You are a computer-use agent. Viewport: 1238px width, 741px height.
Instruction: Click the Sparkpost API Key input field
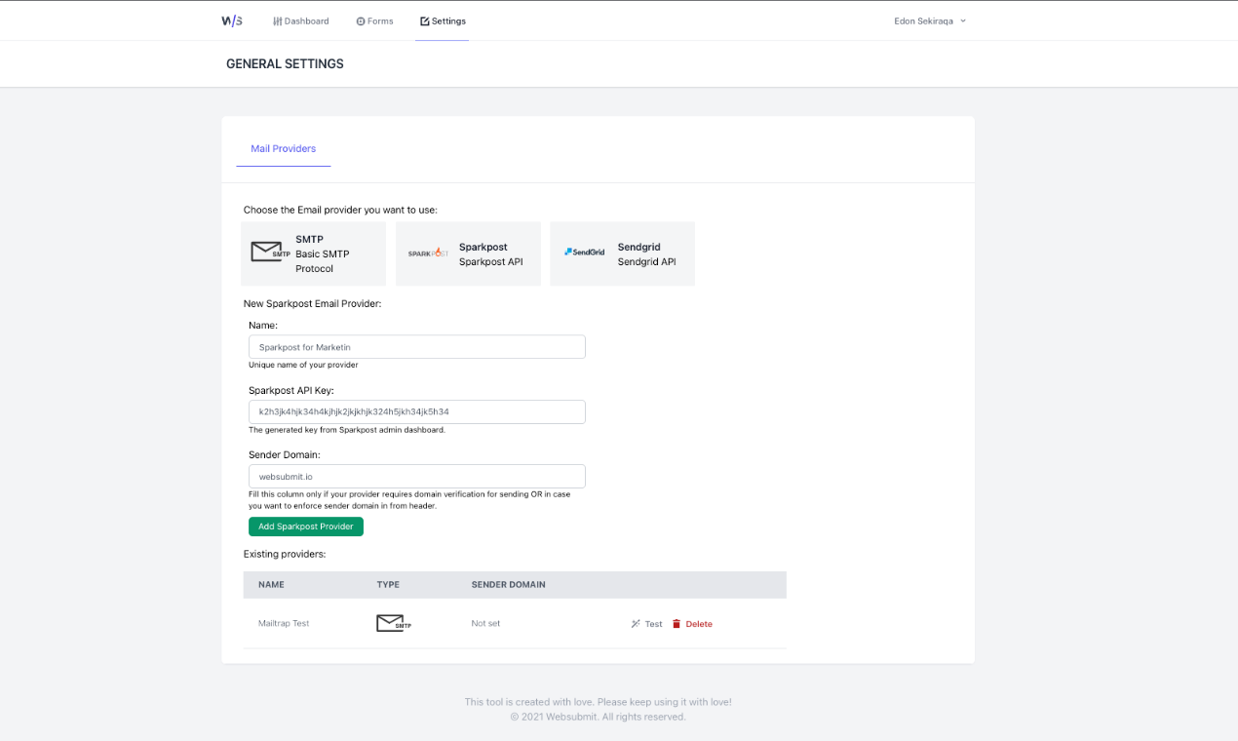(x=416, y=411)
